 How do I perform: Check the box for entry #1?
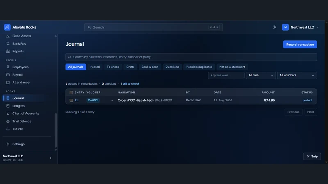[x=71, y=100]
